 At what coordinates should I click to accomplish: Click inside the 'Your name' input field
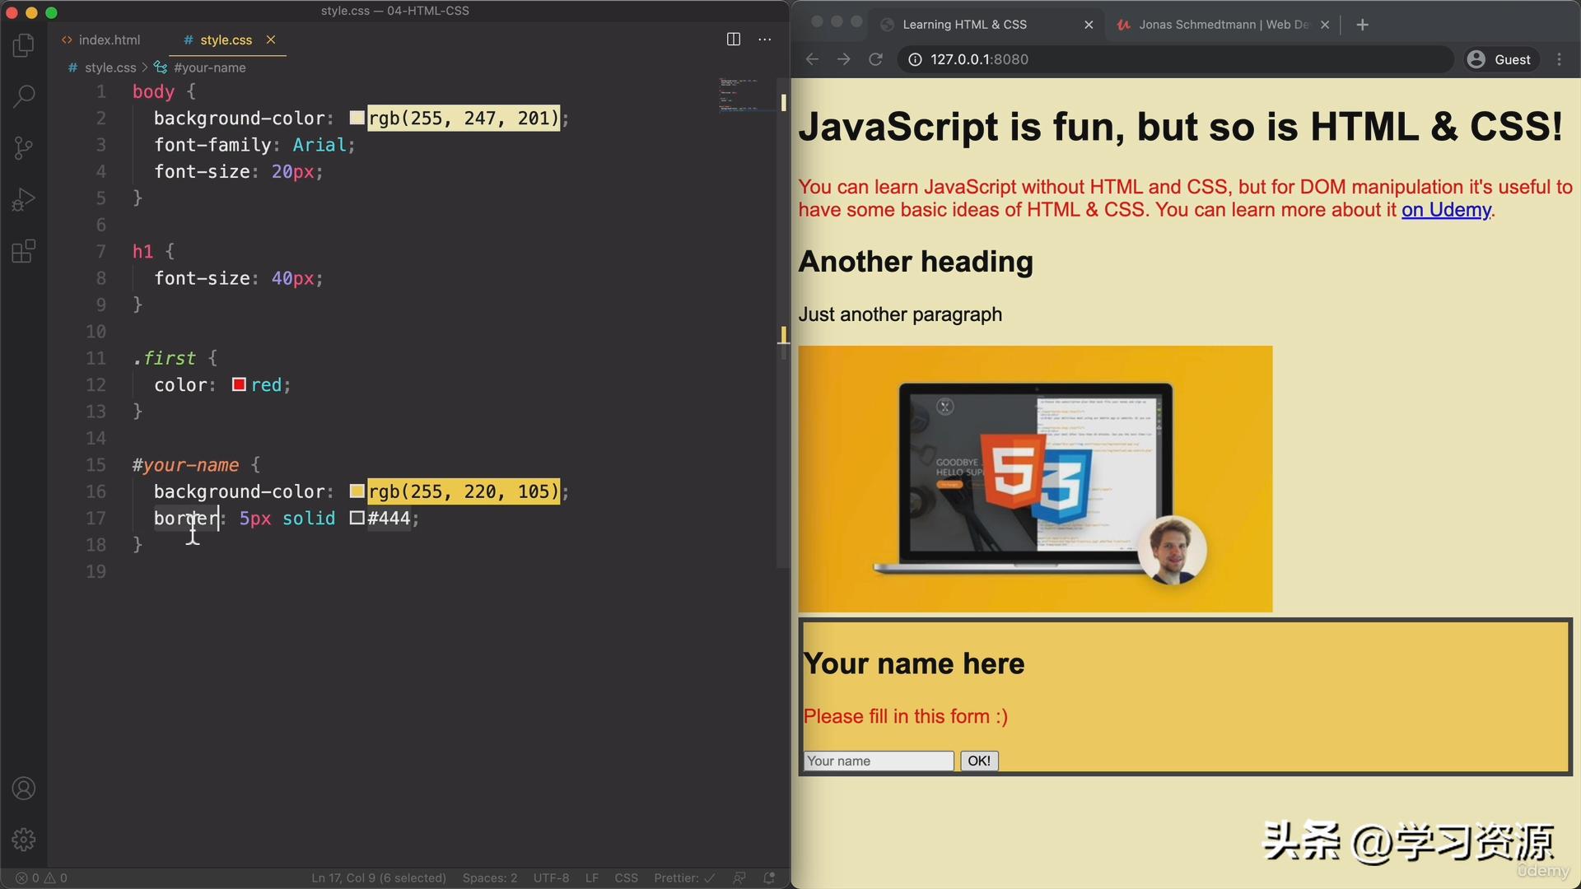(x=877, y=761)
